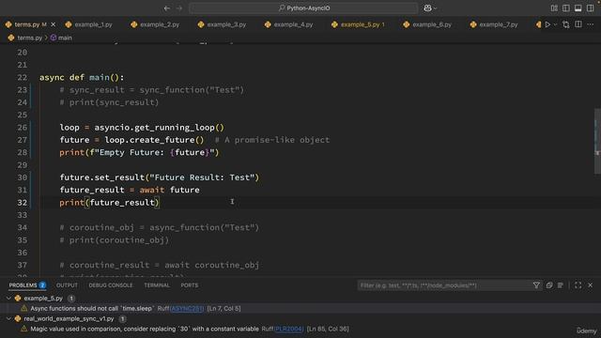Click line number 22 in the gutter
The image size is (601, 338).
(22, 77)
